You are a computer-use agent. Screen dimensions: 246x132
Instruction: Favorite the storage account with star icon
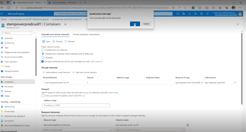click(x=65, y=24)
